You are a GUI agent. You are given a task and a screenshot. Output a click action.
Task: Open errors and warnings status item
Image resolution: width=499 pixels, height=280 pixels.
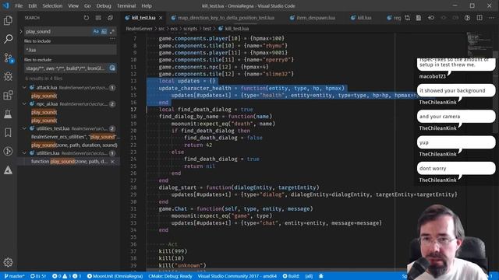[x=67, y=276]
